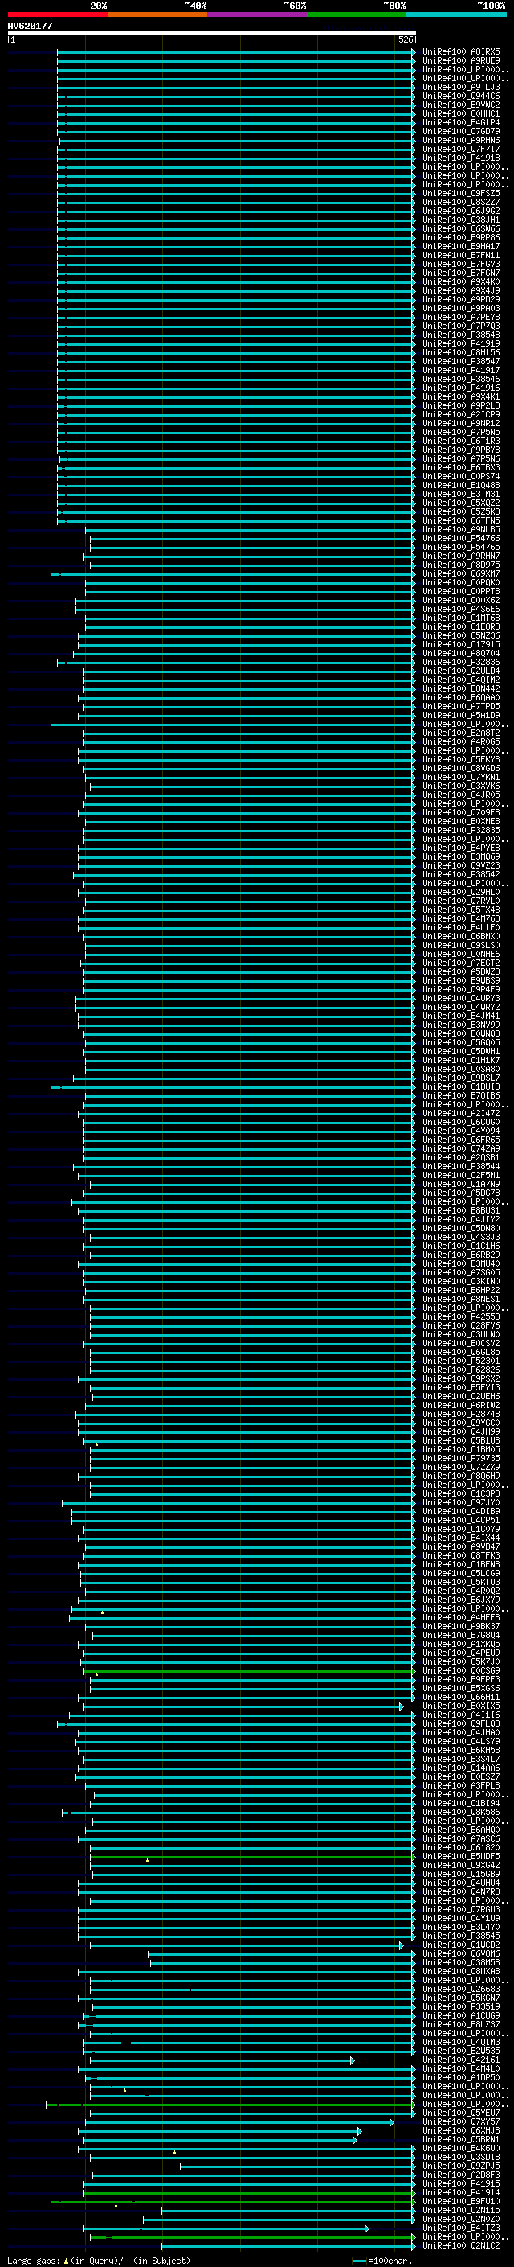Open hit UniRef100_P32835
The image size is (514, 2267).
461,831
